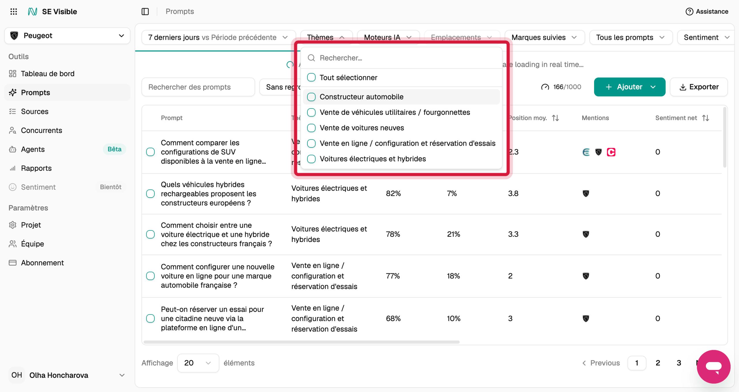Change the 20 éléments per page dropdown
Viewport: 739px width, 392px height.
pyautogui.click(x=198, y=363)
